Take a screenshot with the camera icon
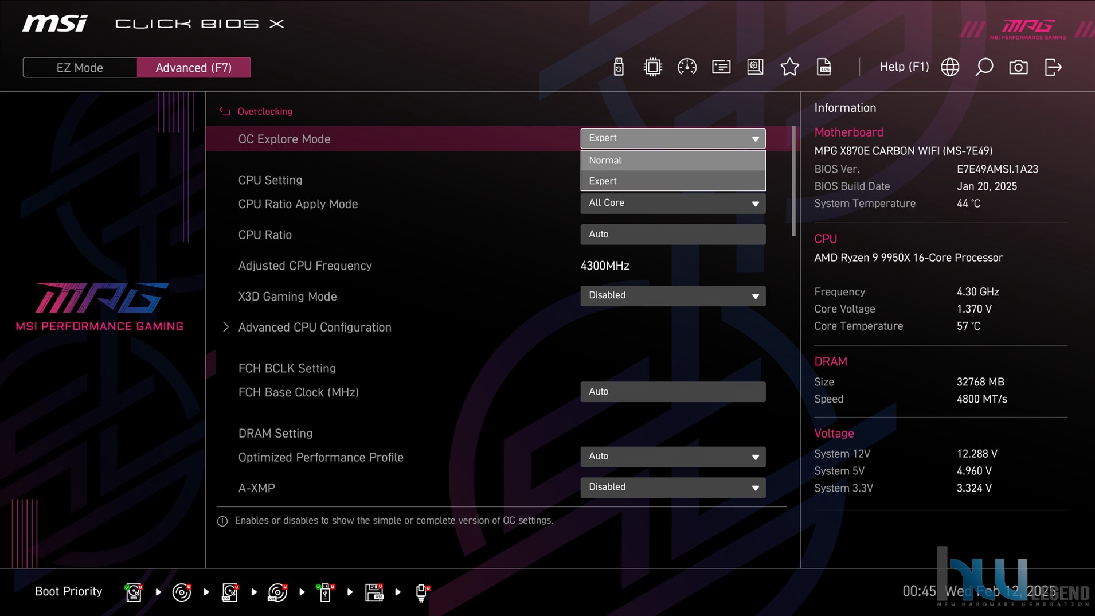This screenshot has width=1095, height=616. [1018, 67]
